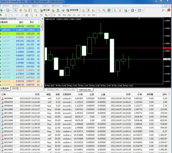Select the cursor arrow tool
Screen dimensions: 172x153
click(x=2, y=15)
